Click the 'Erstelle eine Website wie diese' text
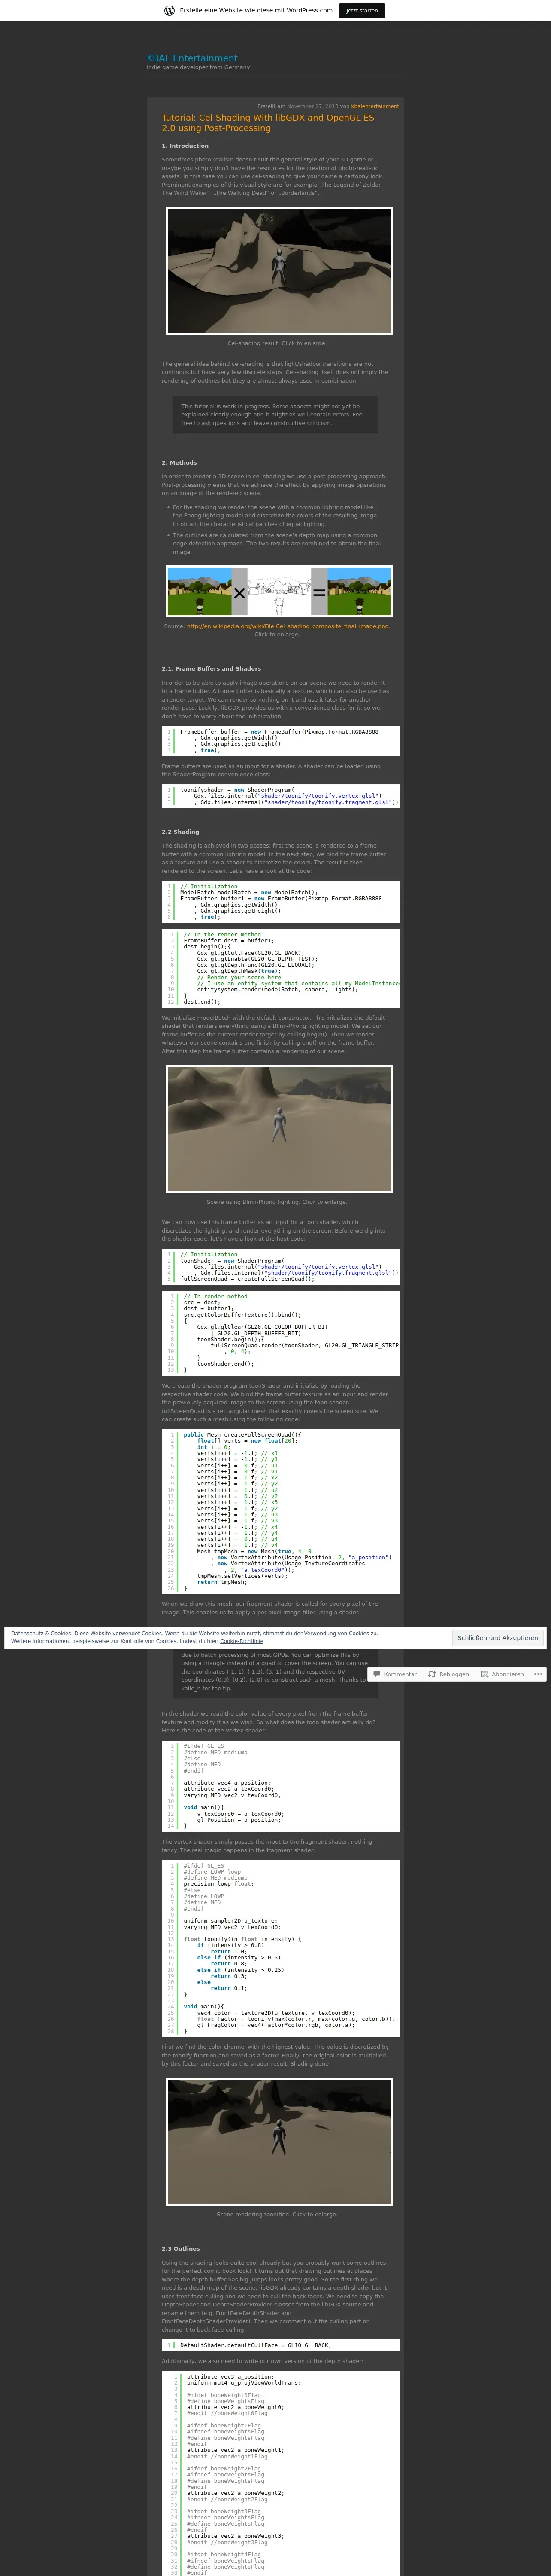The width and height of the screenshot is (551, 2576). [256, 10]
